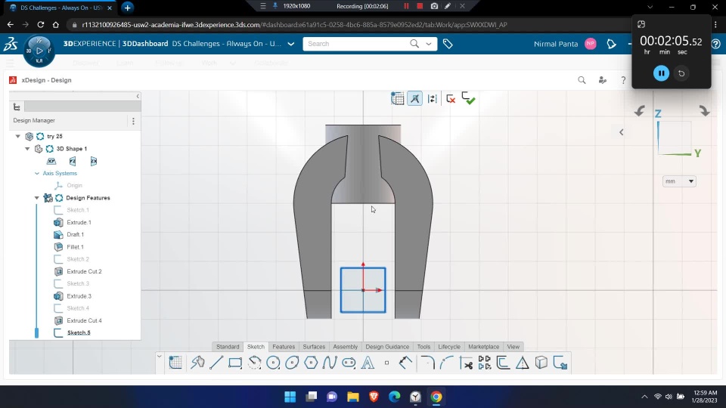
Task: Open Design Manager three-dot menu
Action: click(133, 121)
